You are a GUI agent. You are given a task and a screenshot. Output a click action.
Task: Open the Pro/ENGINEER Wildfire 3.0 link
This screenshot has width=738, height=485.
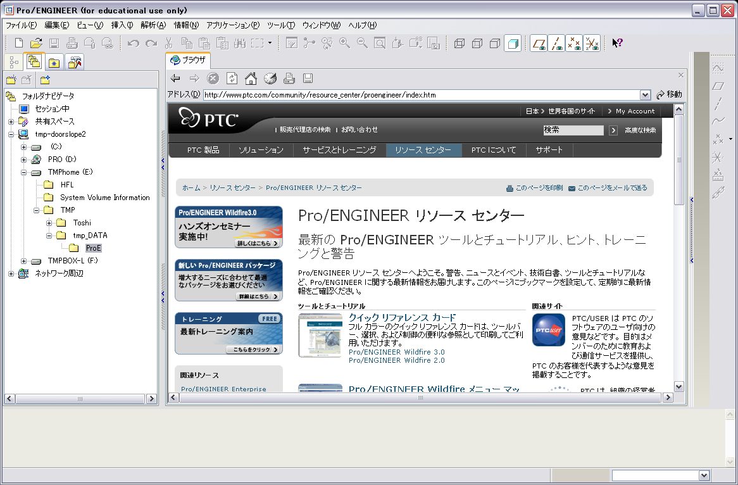tap(397, 352)
